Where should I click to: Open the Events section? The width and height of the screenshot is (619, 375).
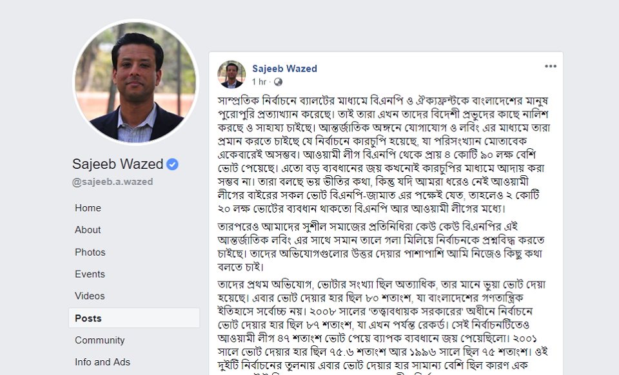90,274
